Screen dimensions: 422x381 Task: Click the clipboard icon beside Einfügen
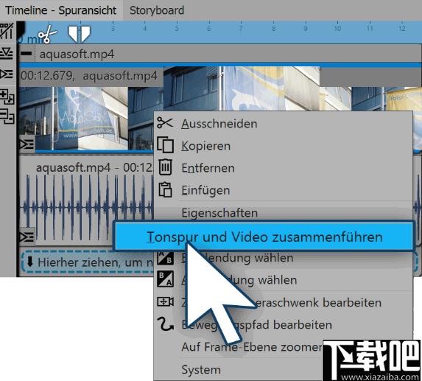165,189
